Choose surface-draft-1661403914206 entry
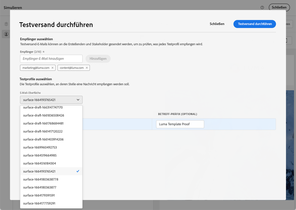The height and width of the screenshot is (210, 296). tap(51, 139)
